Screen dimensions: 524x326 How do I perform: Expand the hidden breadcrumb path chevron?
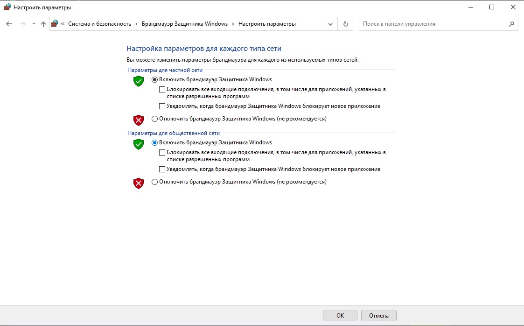click(63, 24)
